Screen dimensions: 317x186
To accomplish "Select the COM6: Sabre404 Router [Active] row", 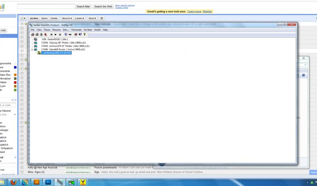I will coord(63,50).
